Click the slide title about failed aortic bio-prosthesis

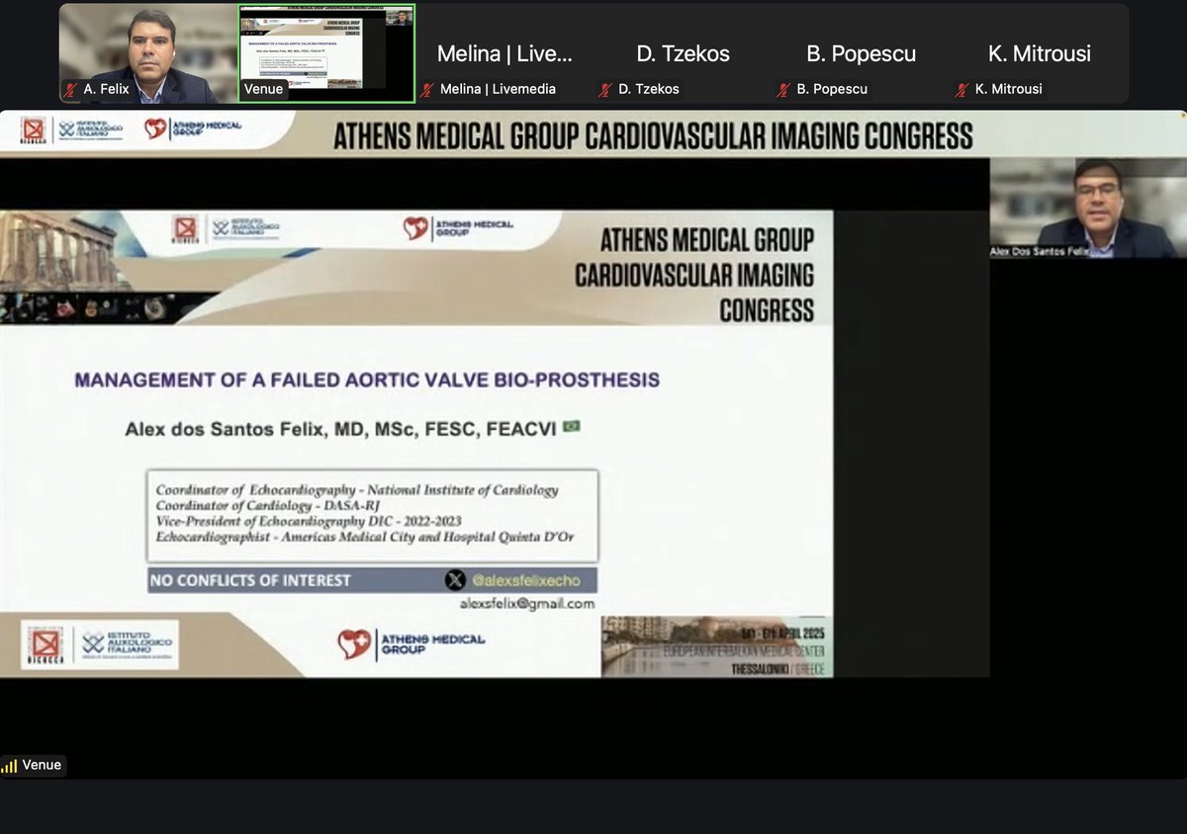pyautogui.click(x=367, y=379)
